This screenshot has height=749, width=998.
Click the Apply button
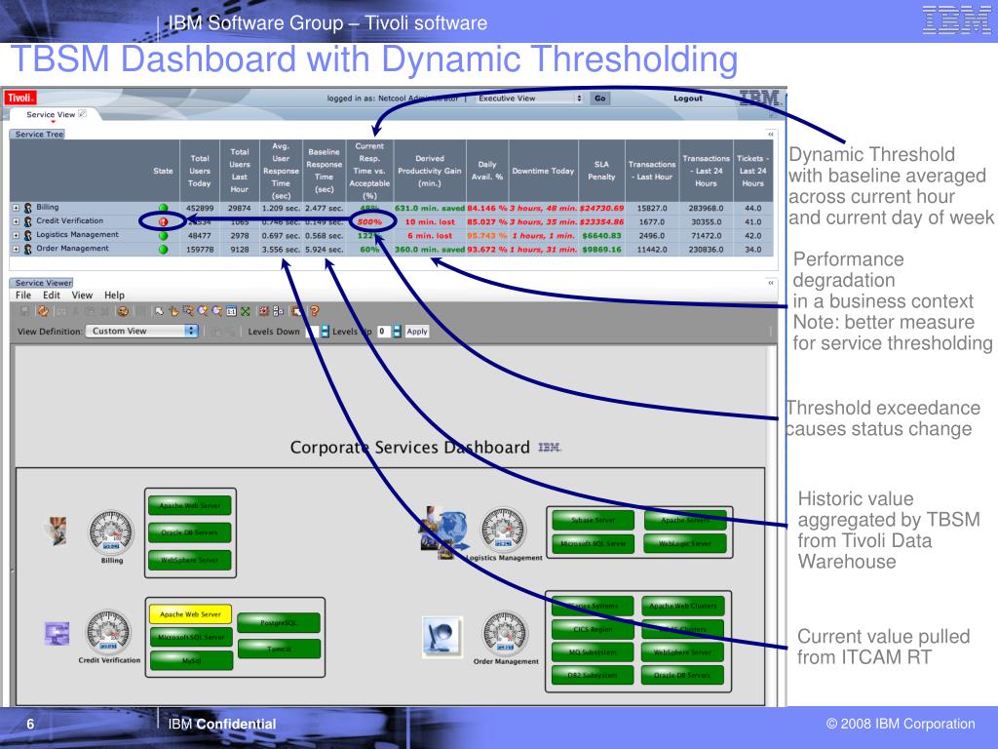click(x=417, y=332)
